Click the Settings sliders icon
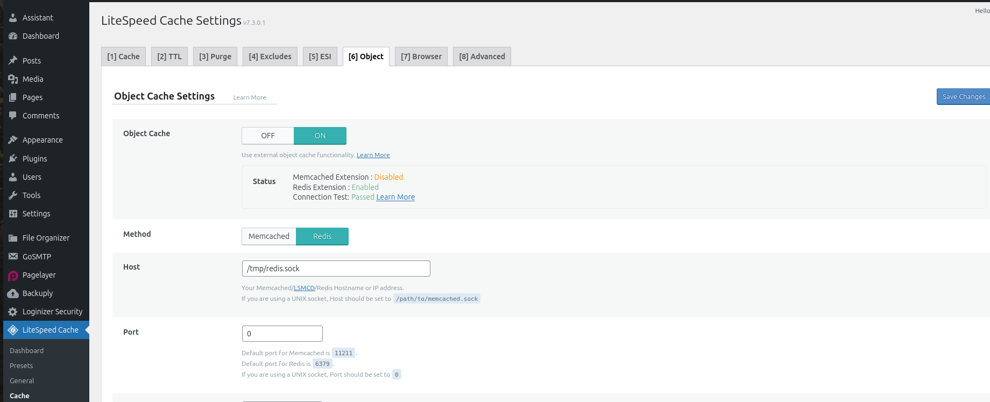Screen dimensions: 990x402 point(13,214)
